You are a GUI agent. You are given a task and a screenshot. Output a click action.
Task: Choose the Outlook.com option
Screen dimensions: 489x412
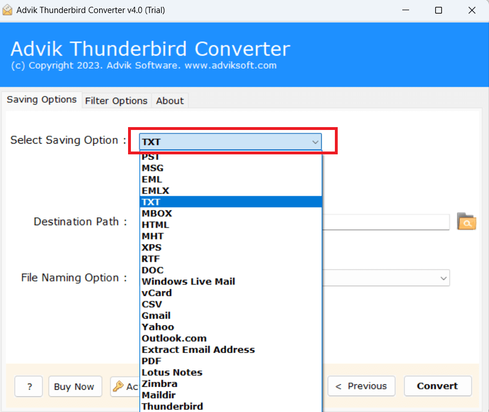point(231,338)
